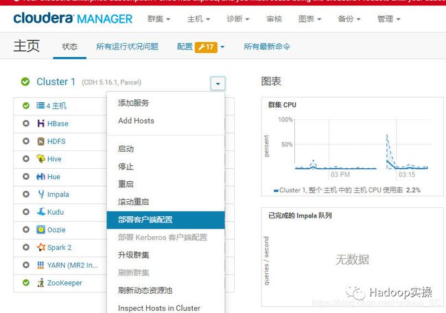Click the Hive bee icon
446x313 pixels.
click(40, 159)
